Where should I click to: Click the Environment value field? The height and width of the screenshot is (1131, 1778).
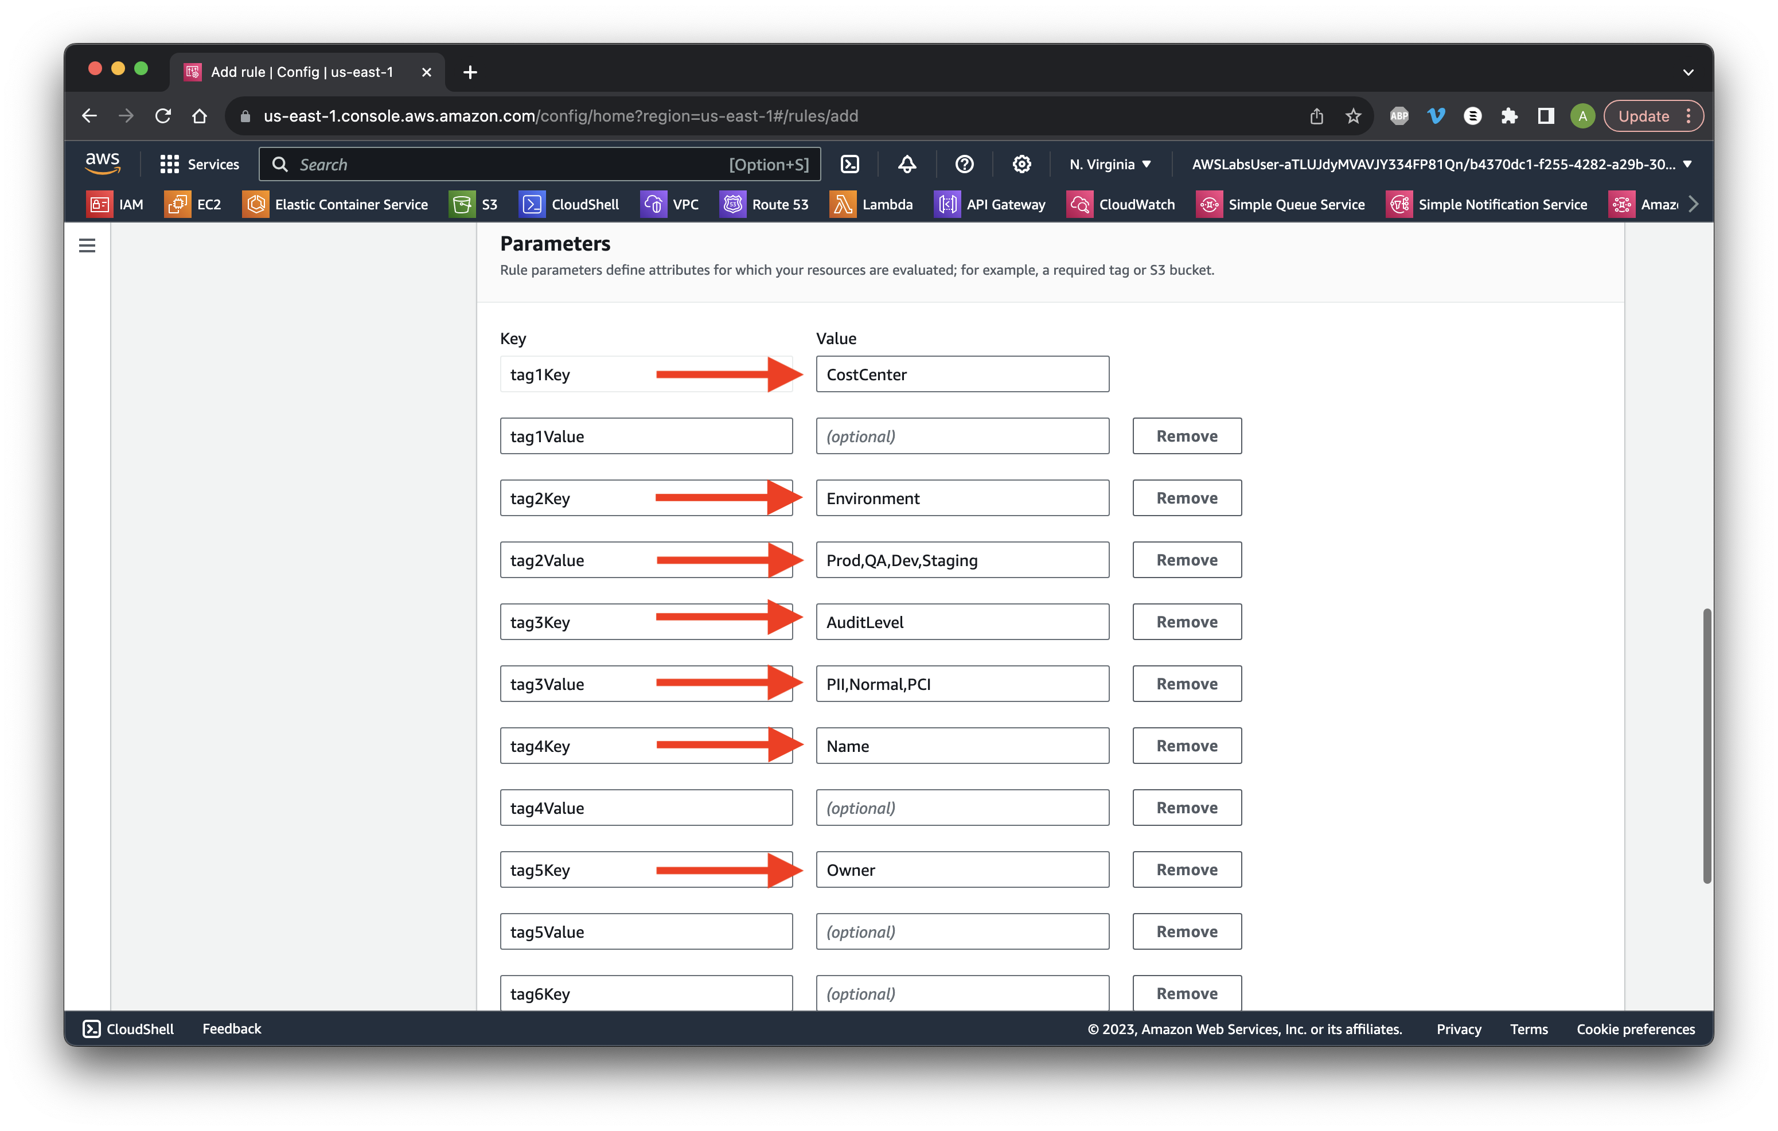tap(962, 498)
